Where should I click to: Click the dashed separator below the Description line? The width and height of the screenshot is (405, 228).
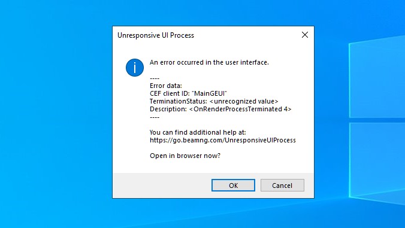pos(155,117)
